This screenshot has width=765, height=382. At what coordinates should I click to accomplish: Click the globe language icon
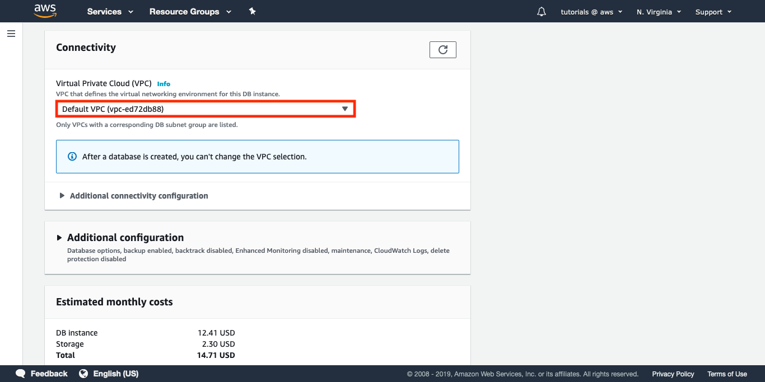click(x=83, y=374)
